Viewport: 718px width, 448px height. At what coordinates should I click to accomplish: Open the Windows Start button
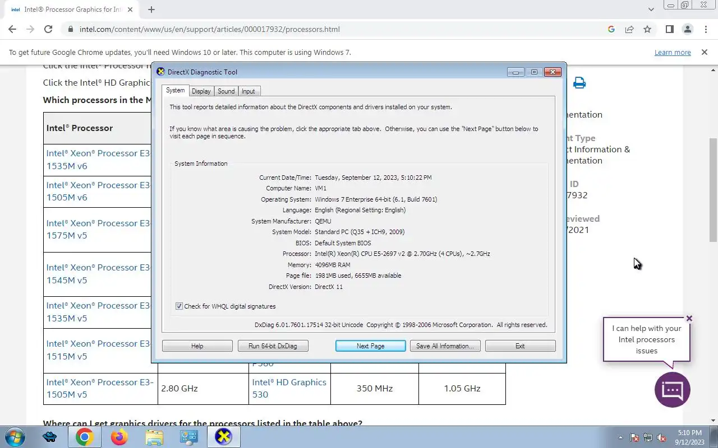pyautogui.click(x=15, y=437)
